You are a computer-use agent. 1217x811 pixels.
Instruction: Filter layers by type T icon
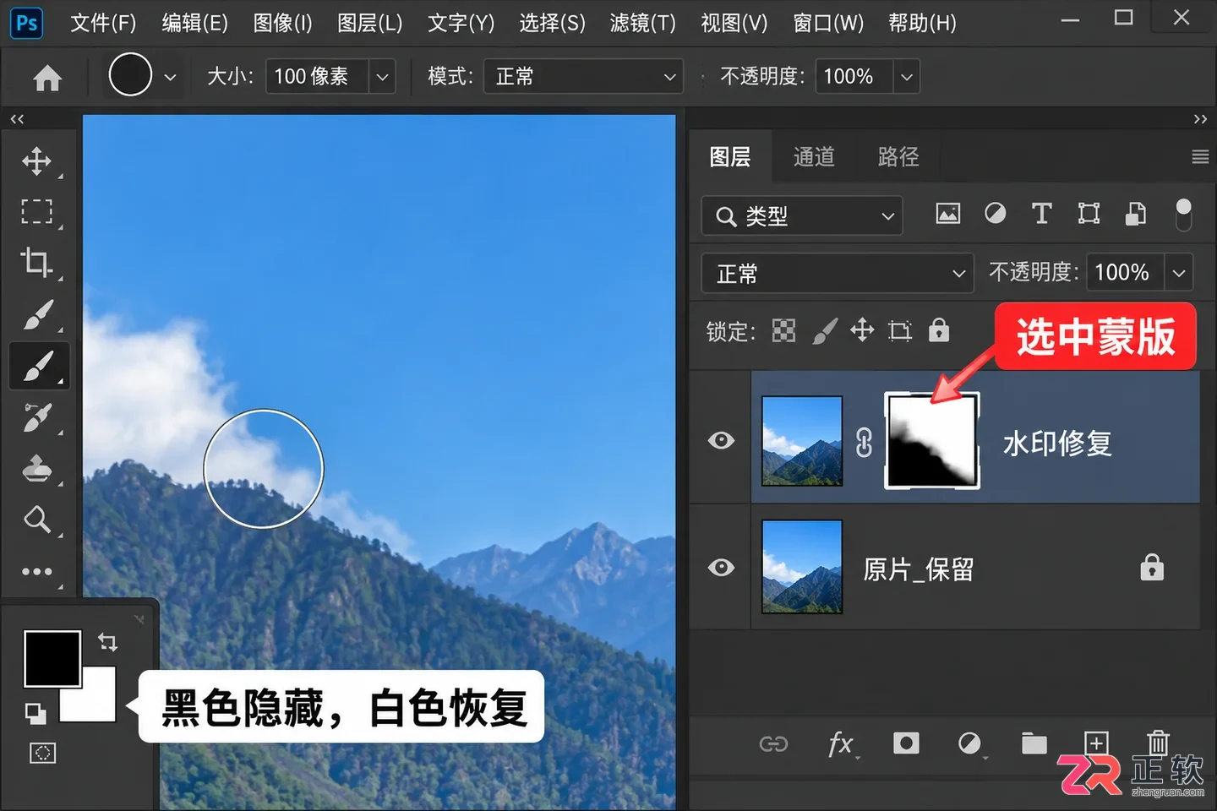pos(1041,214)
